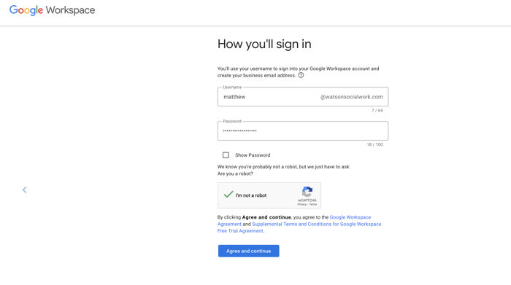Click the reCAPTCHA logo icon
The width and height of the screenshot is (511, 285).
pos(307,192)
